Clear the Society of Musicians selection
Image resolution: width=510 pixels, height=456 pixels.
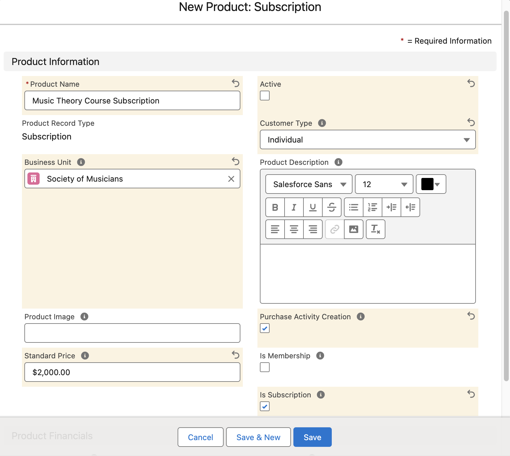point(231,179)
